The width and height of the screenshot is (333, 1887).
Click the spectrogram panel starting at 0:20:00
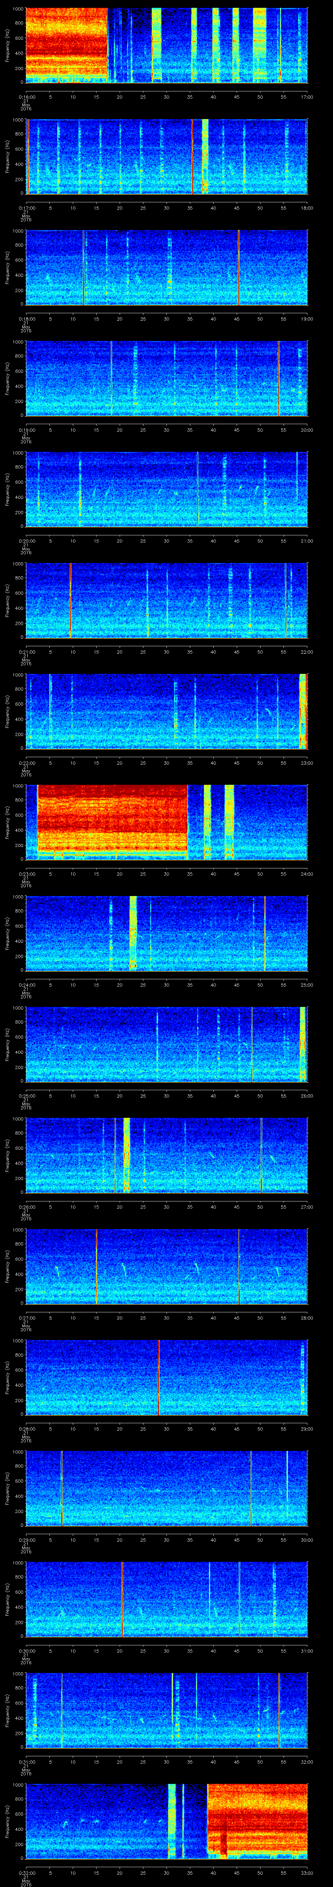click(x=166, y=489)
